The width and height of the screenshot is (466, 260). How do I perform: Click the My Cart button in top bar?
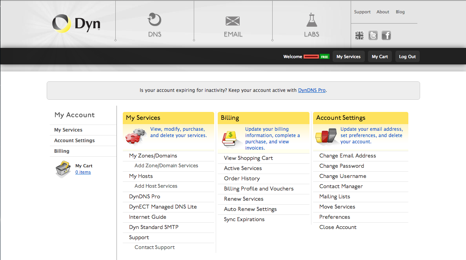tap(380, 57)
